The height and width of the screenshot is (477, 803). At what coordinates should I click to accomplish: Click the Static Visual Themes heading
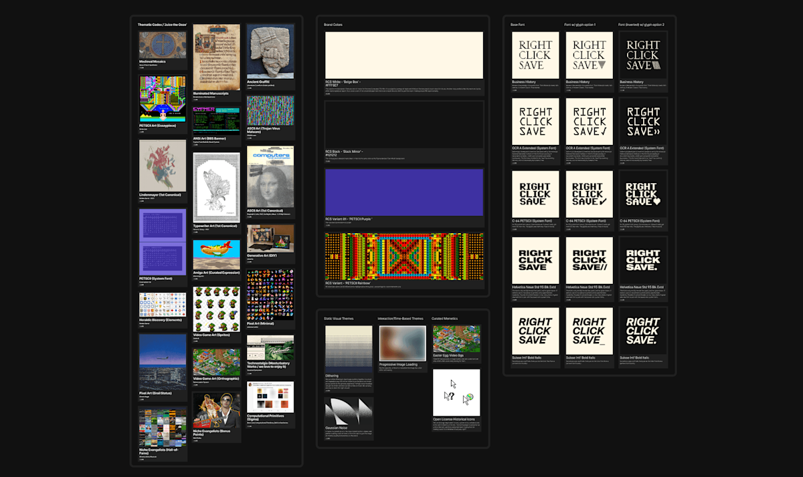pyautogui.click(x=339, y=319)
